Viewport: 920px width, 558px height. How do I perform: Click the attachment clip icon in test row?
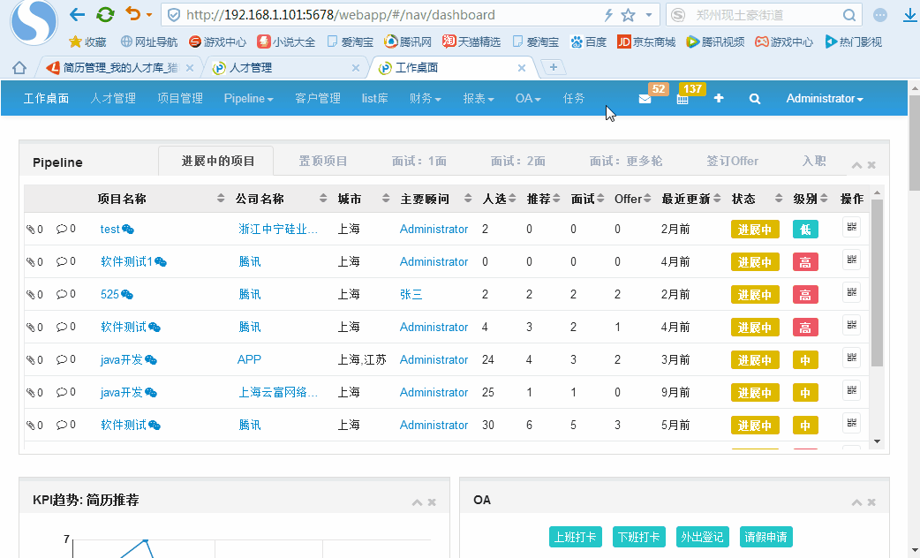[31, 230]
